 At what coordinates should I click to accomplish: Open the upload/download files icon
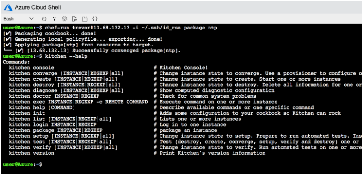74,19
